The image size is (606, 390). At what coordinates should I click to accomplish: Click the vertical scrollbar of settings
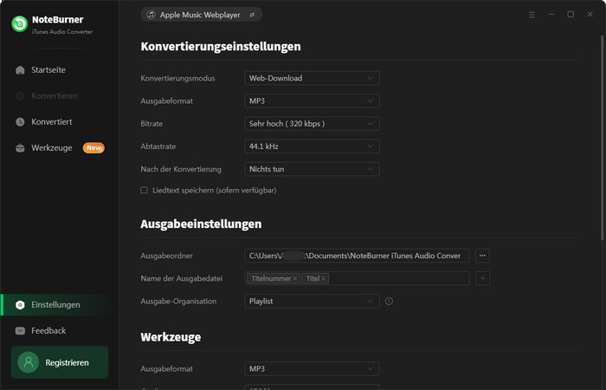[x=602, y=137]
